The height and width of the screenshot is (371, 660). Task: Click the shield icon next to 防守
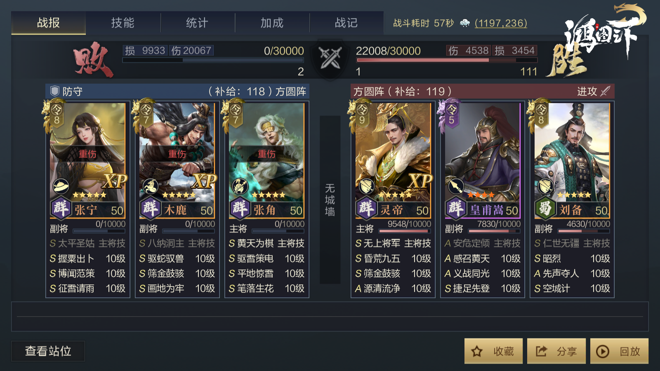54,91
